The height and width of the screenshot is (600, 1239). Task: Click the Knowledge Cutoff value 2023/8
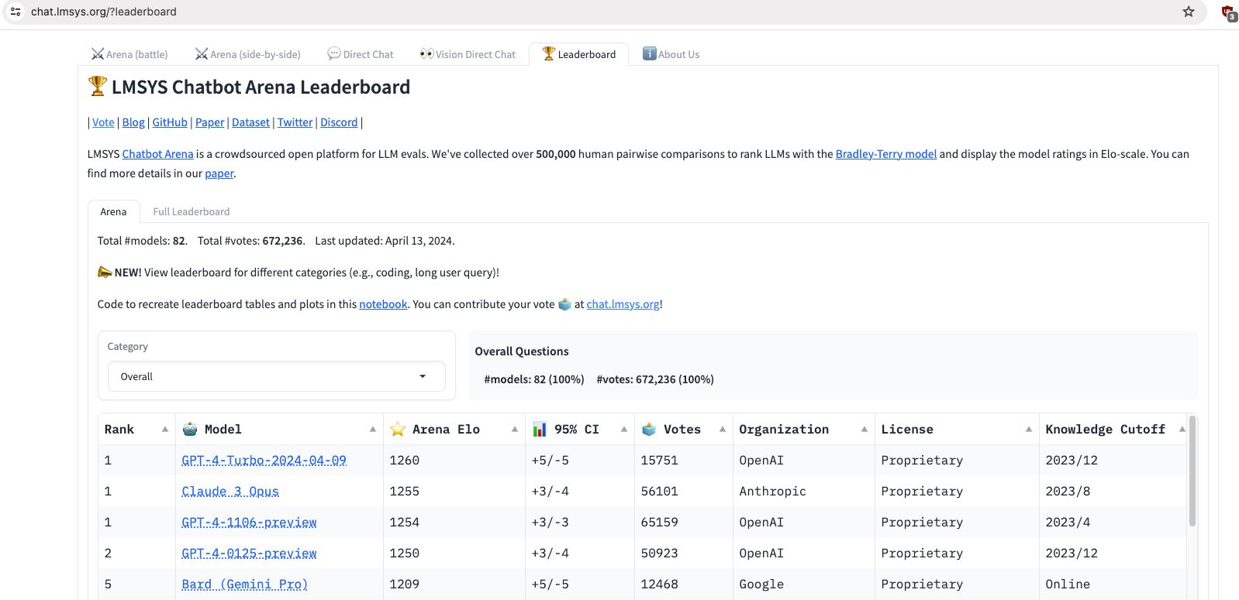pos(1068,491)
